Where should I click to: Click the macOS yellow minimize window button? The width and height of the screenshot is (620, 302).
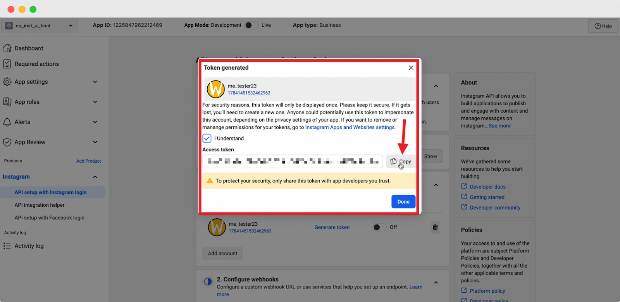(x=22, y=9)
